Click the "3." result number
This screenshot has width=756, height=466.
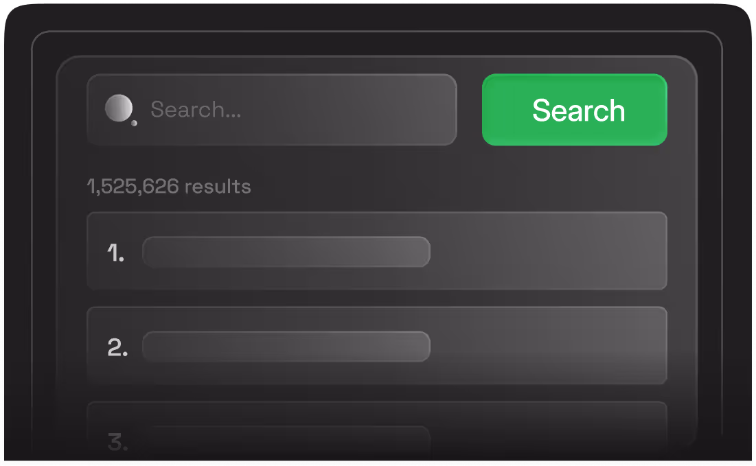[x=117, y=442]
